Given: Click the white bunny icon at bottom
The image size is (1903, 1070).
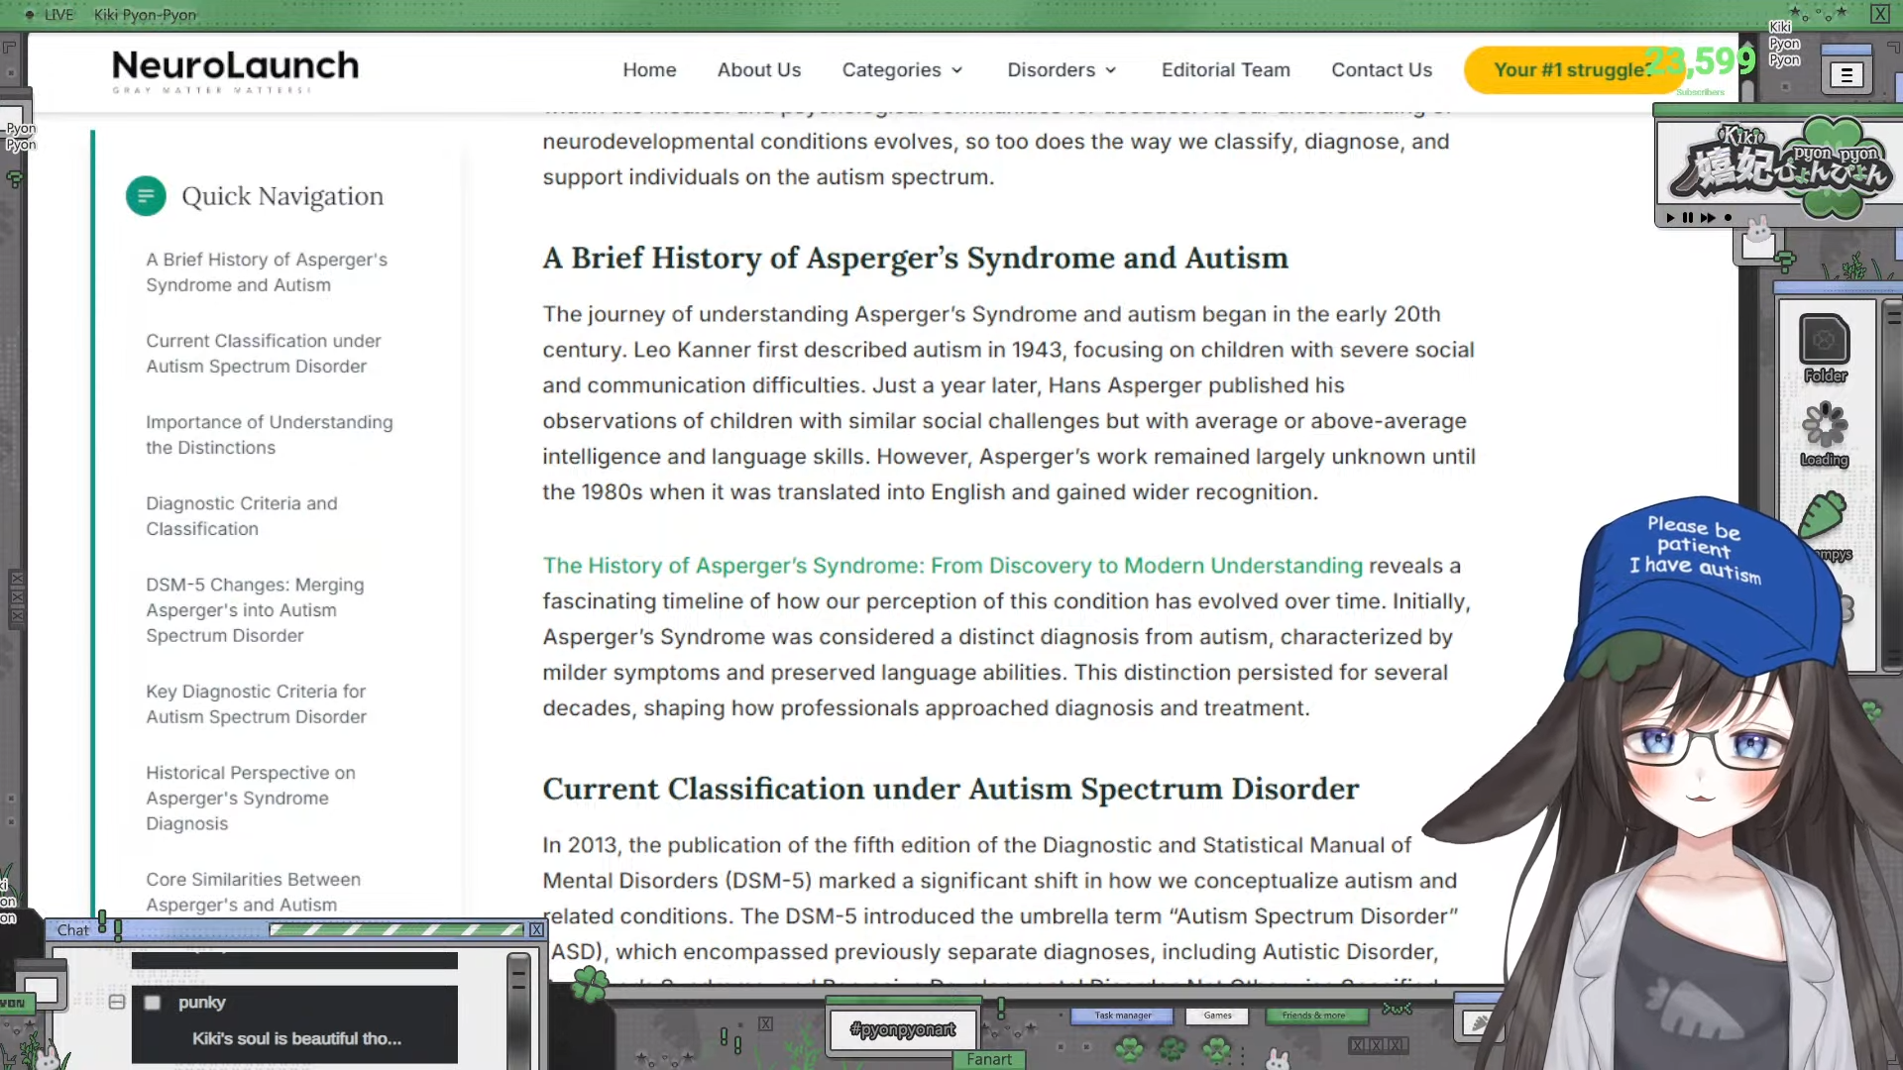Looking at the screenshot, I should tap(1278, 1058).
